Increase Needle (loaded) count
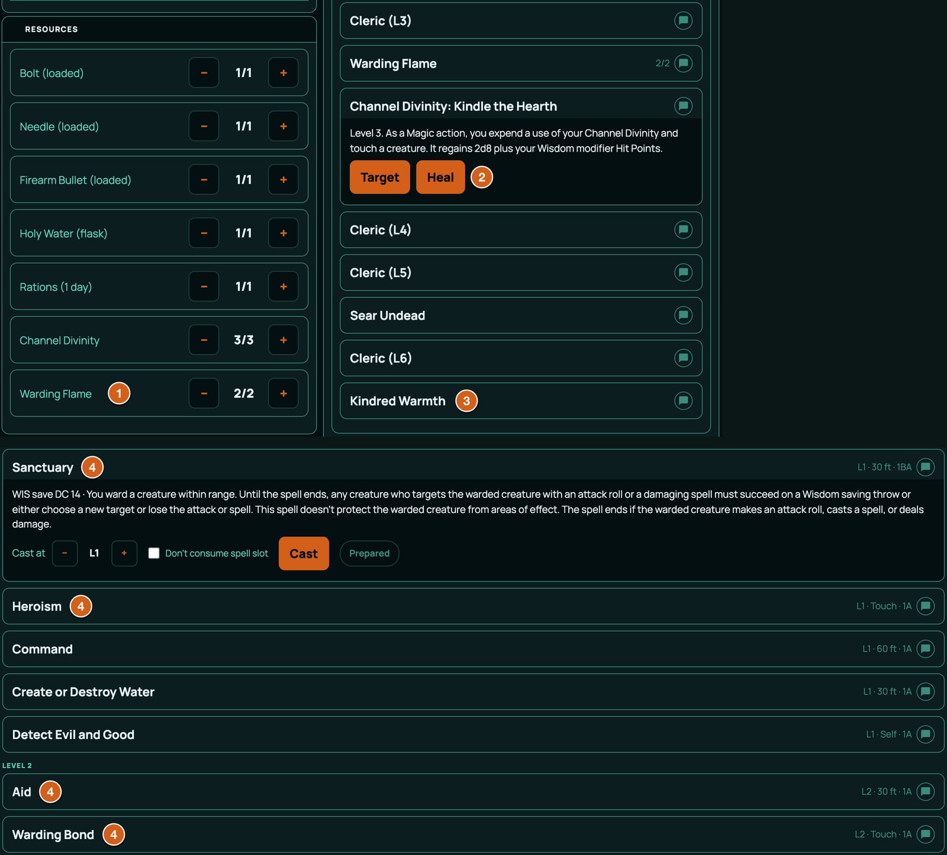947x855 pixels. pos(283,126)
